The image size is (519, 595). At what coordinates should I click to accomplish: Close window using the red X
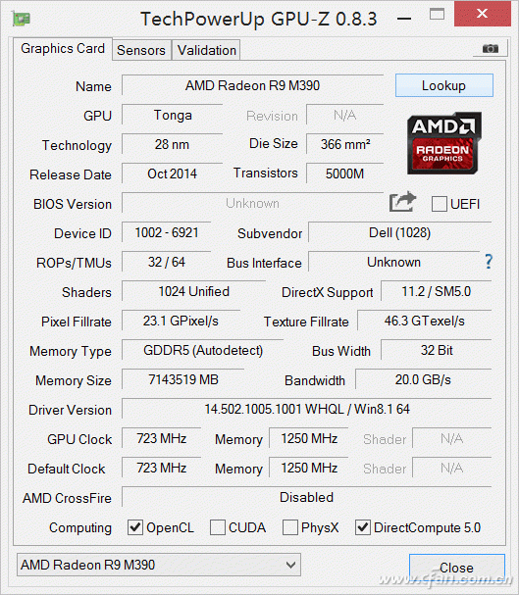tap(482, 14)
